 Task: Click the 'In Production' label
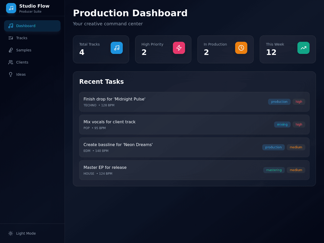(x=215, y=44)
